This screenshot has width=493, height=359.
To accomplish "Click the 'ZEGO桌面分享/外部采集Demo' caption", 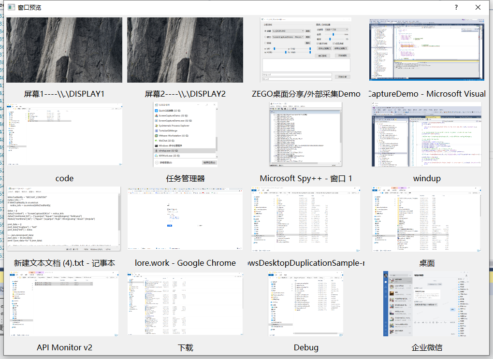I will click(x=306, y=94).
